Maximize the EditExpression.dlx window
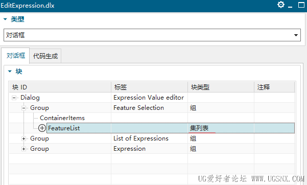307x185 pixels. pos(301,5)
